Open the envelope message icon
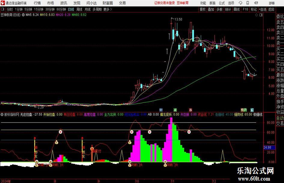The width and height of the screenshot is (284, 183). (256, 3)
